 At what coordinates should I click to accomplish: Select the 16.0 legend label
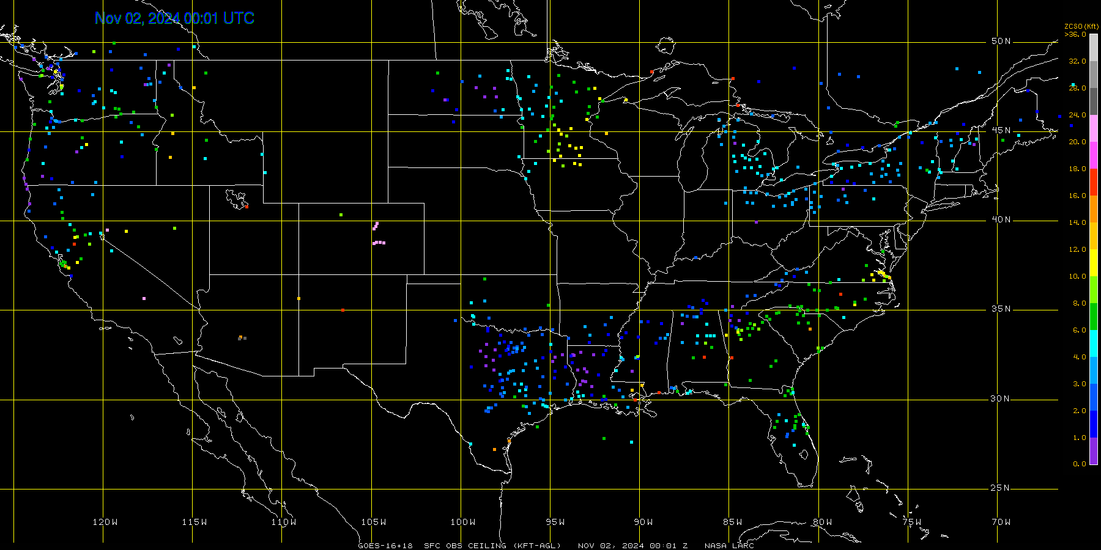1077,196
